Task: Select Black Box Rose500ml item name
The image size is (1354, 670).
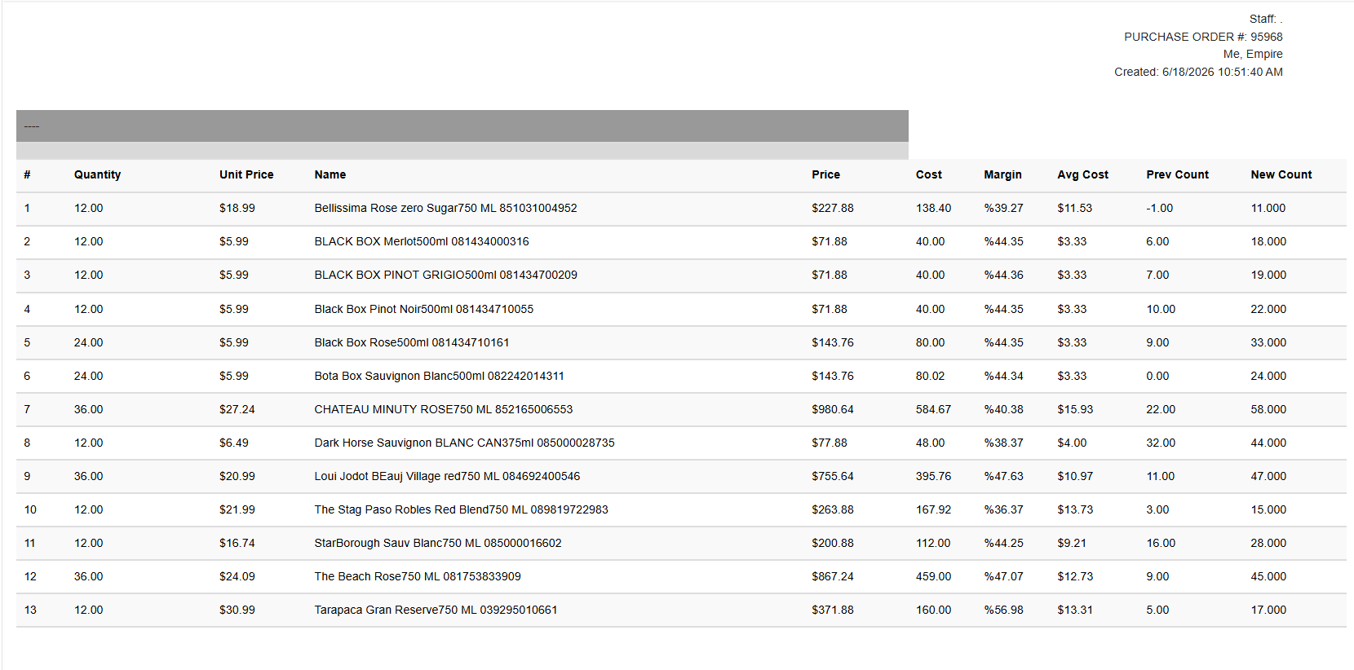Action: 412,342
